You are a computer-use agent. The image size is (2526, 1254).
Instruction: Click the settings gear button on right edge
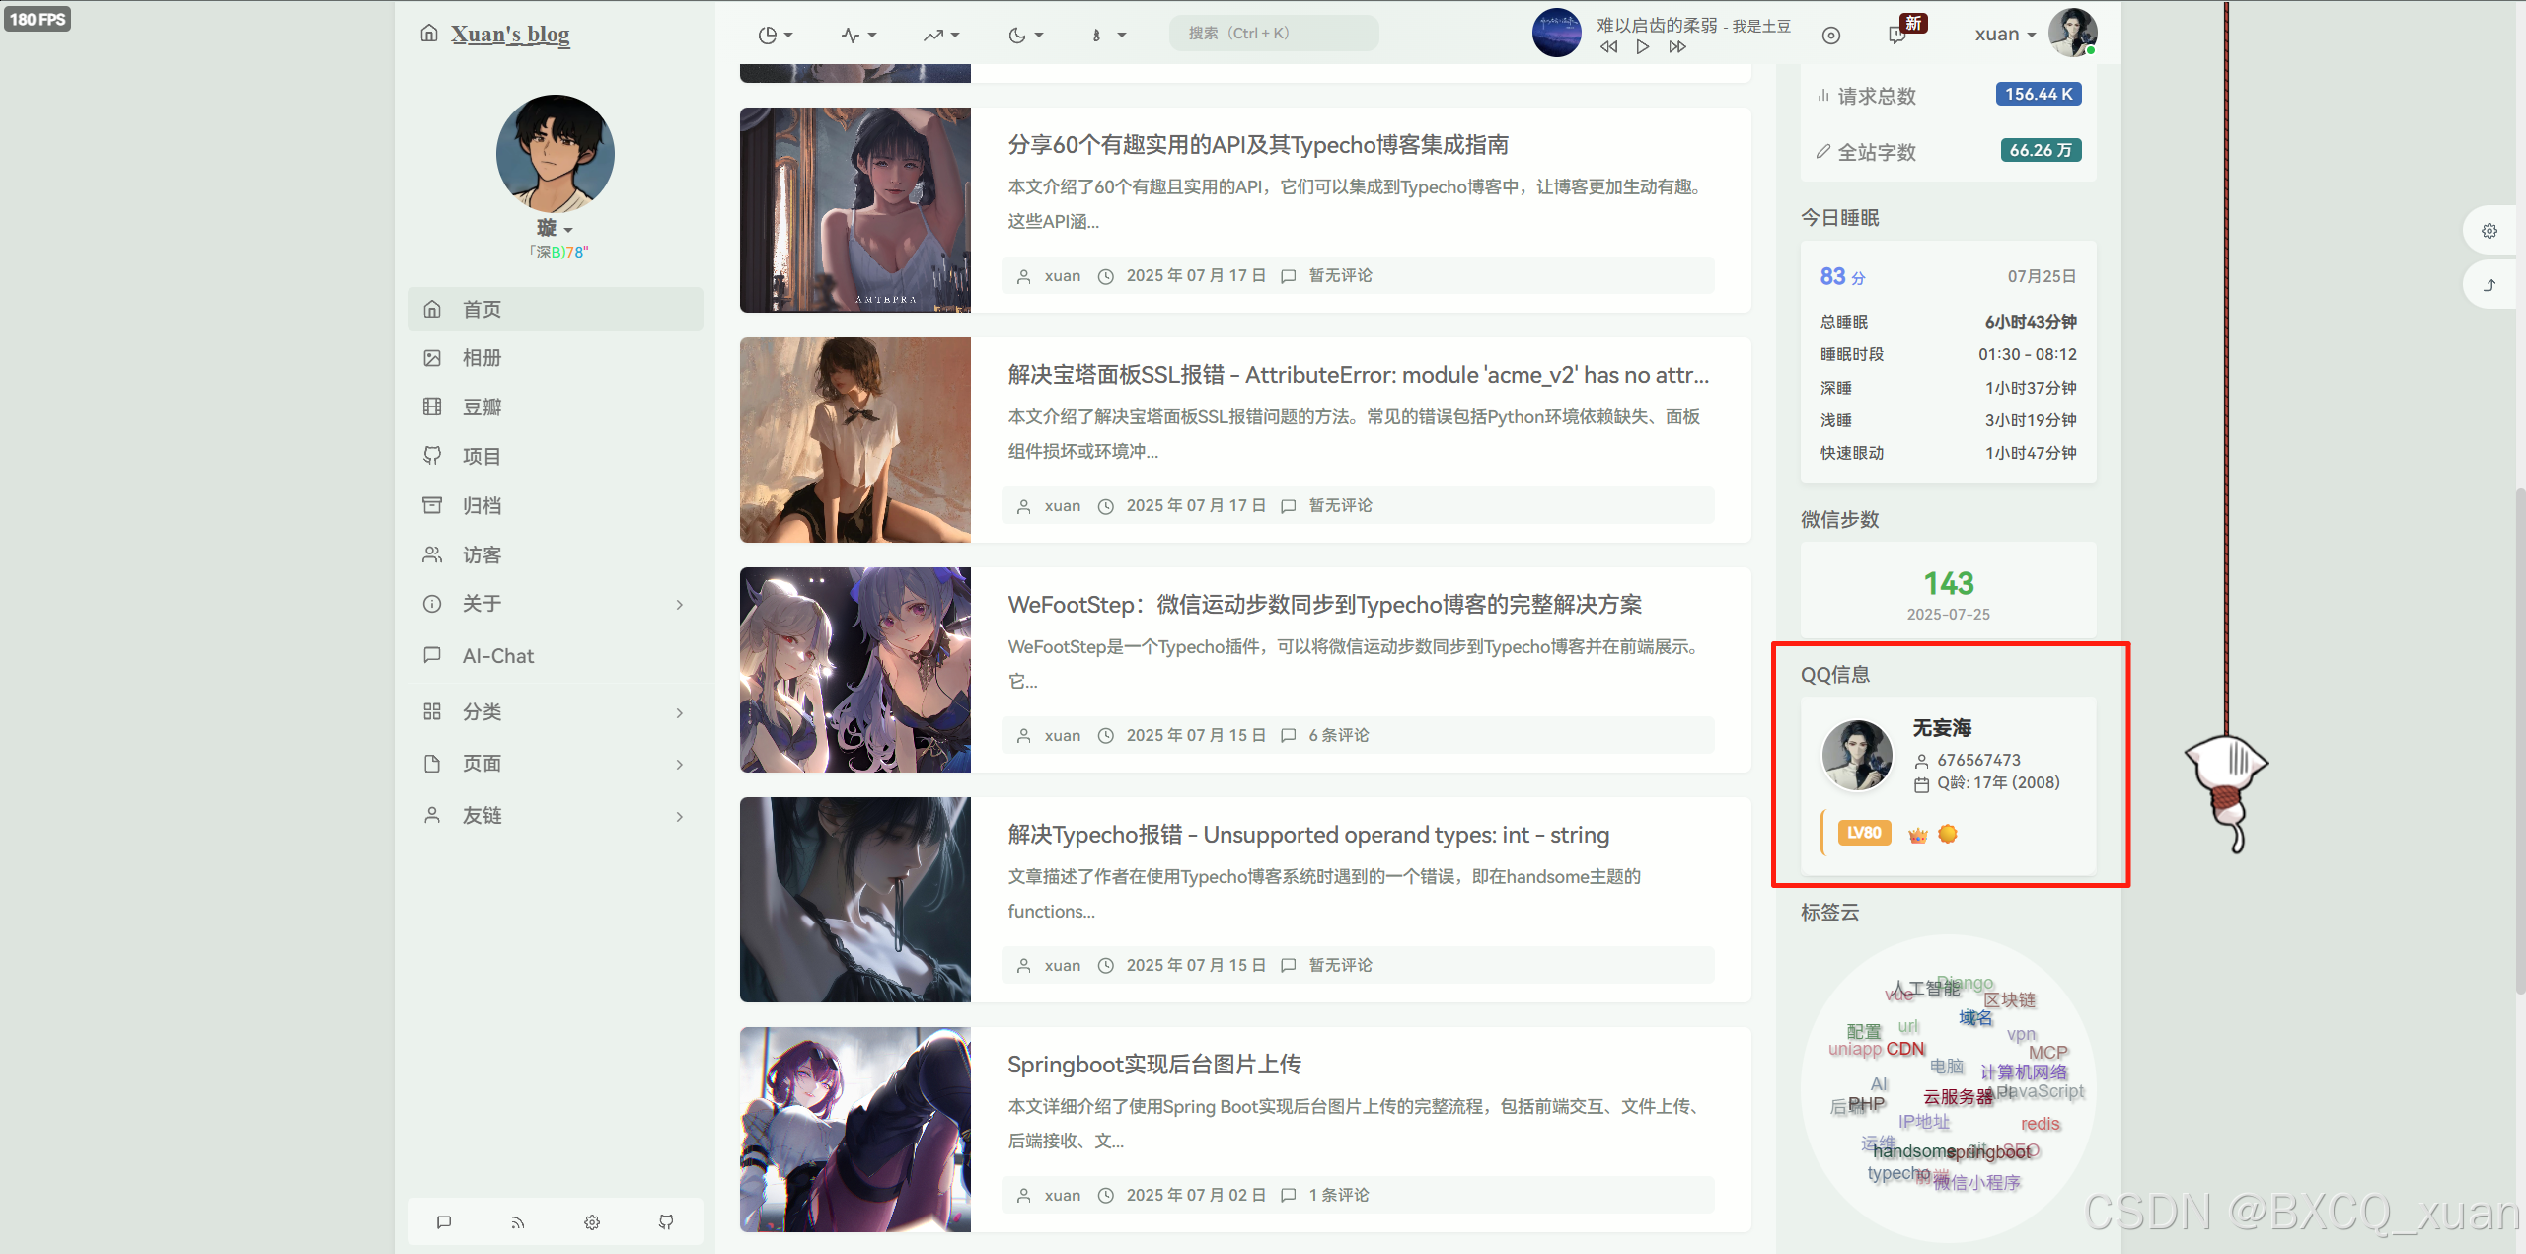(2489, 231)
